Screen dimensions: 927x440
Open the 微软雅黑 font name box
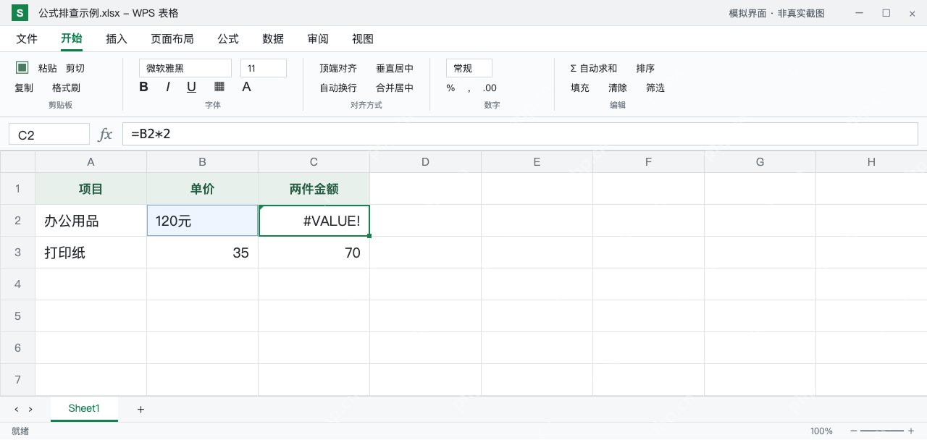pyautogui.click(x=185, y=68)
